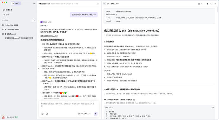Click the pin icon in preview header
219x120 pixels.
pos(207,4)
